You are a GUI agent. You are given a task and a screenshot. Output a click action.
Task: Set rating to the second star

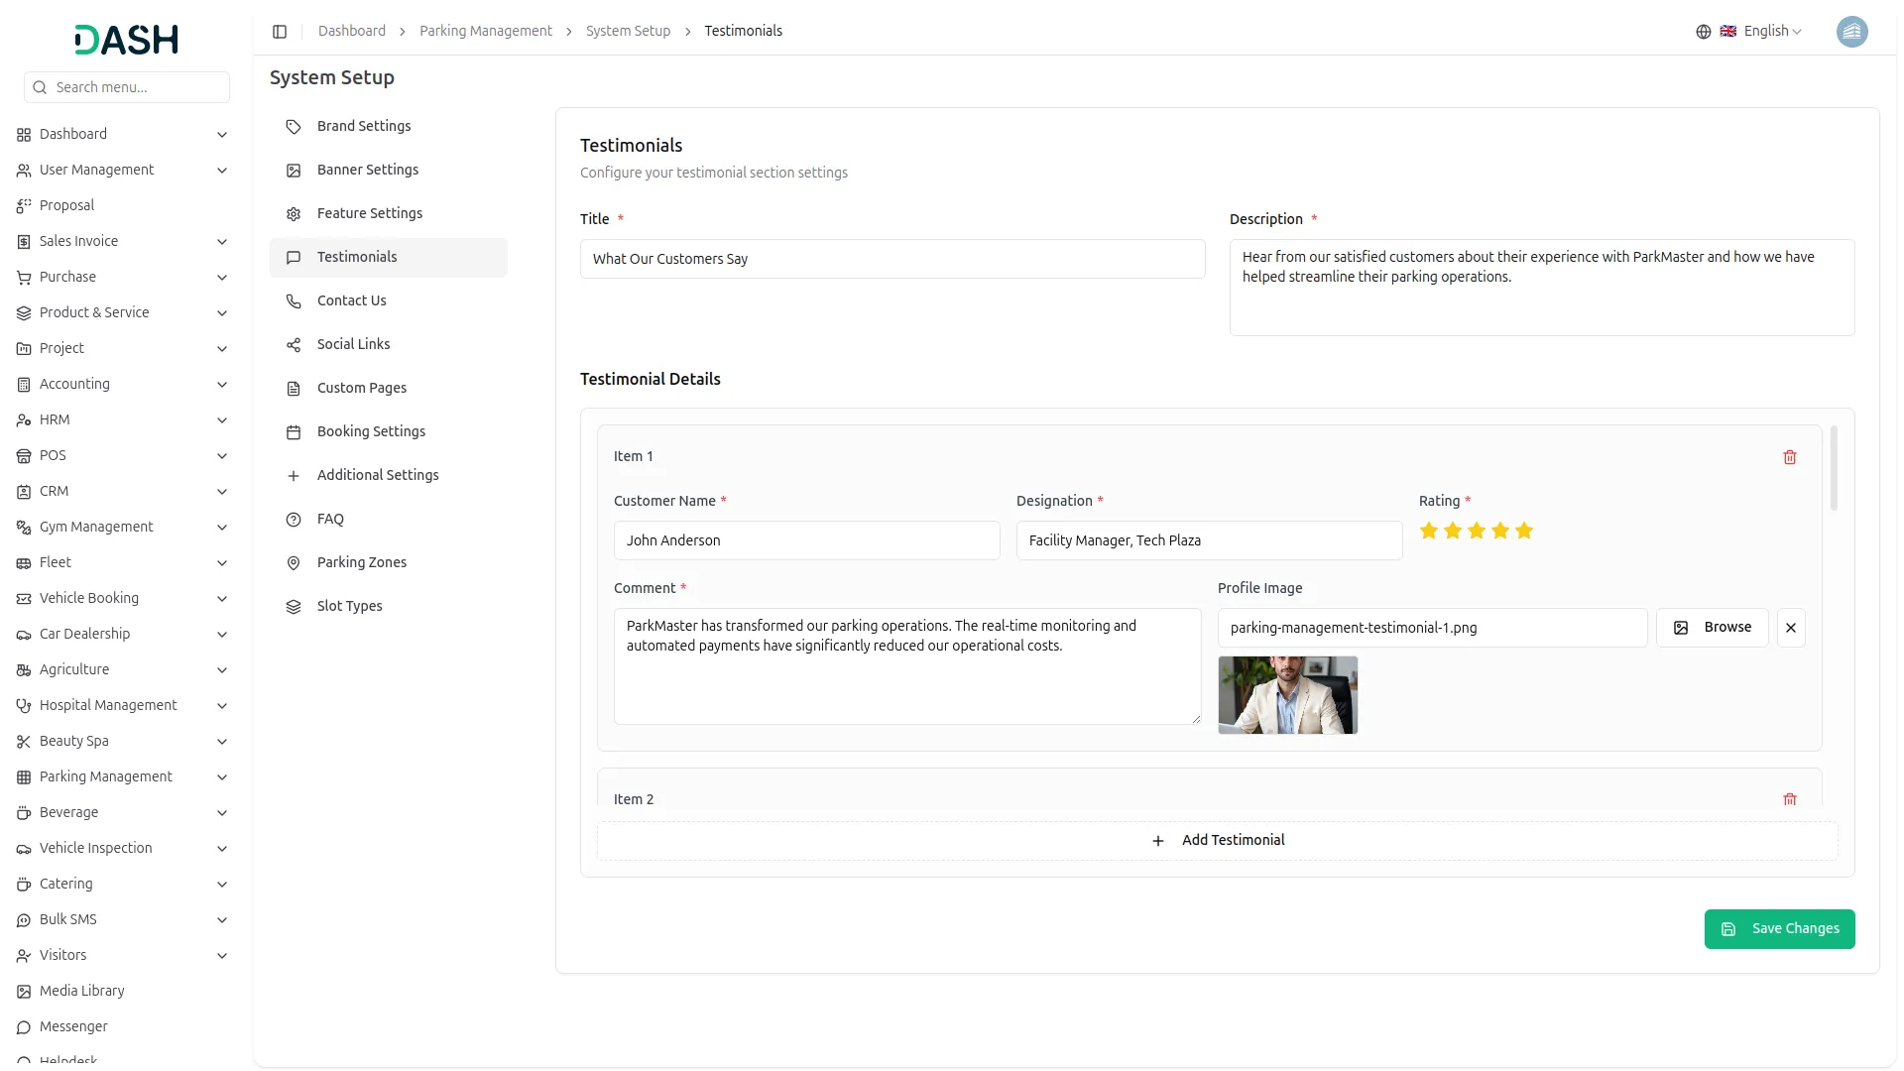tap(1453, 531)
